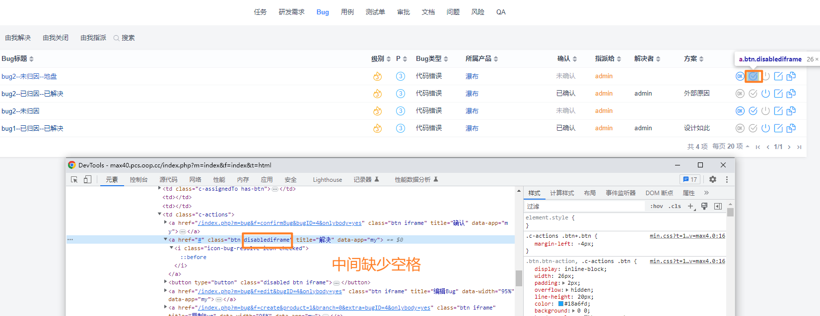Click the close (power) icon for bug1--已归因--已解决
This screenshot has height=316, width=820.
point(765,128)
